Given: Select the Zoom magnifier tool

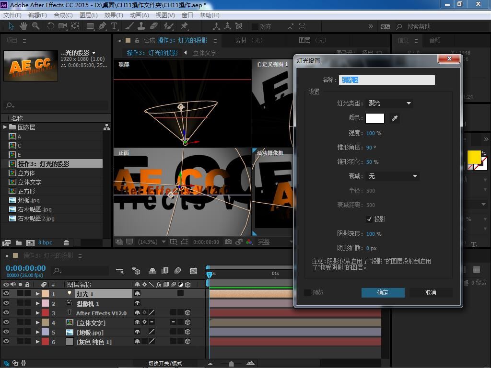Looking at the screenshot, I should (x=35, y=26).
